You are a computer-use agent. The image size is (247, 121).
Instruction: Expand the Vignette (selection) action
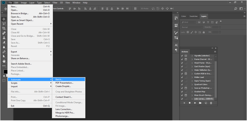[x=192, y=56]
